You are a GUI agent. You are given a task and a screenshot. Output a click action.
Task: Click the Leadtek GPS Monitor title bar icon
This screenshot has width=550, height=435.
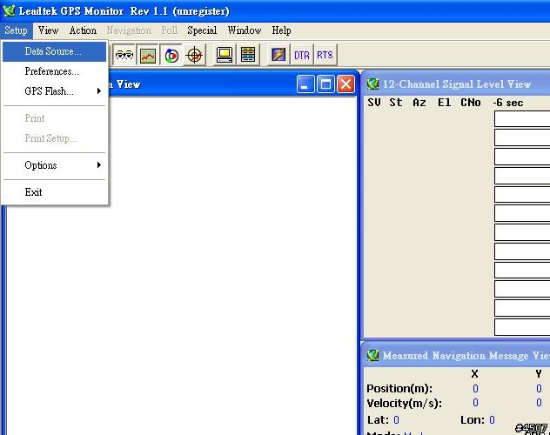click(9, 10)
